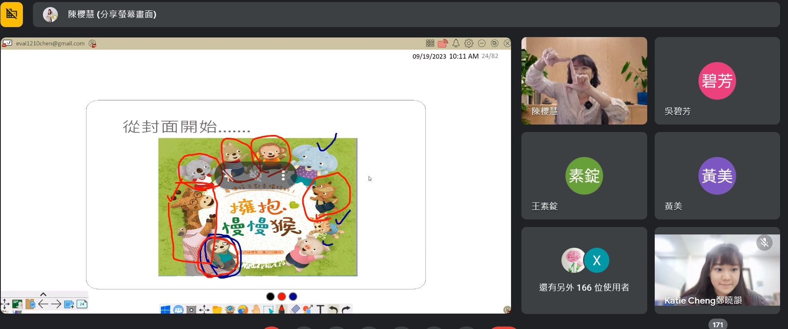Stop presentation icon in yellow top-left button
This screenshot has width=788, height=329.
point(12,14)
